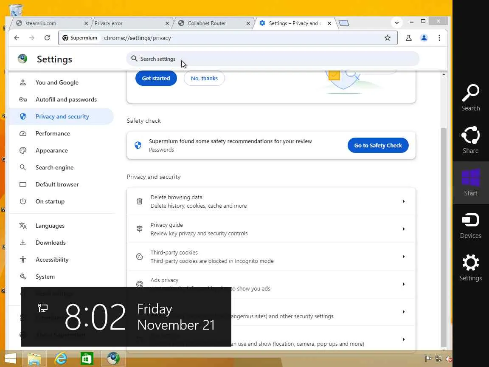Open Search engine settings
Image resolution: width=489 pixels, height=367 pixels.
click(x=61, y=167)
